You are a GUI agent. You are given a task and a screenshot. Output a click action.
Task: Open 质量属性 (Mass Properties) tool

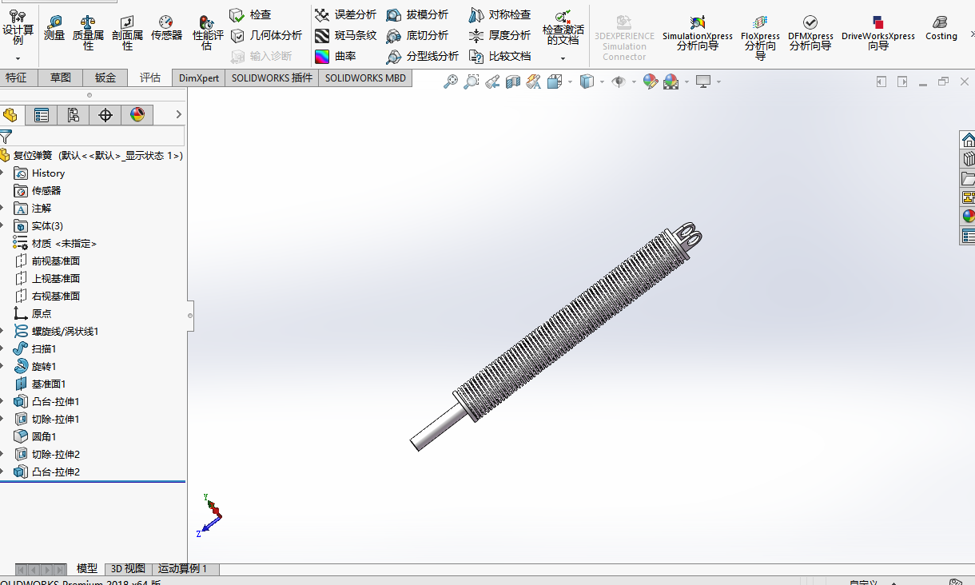pyautogui.click(x=88, y=32)
